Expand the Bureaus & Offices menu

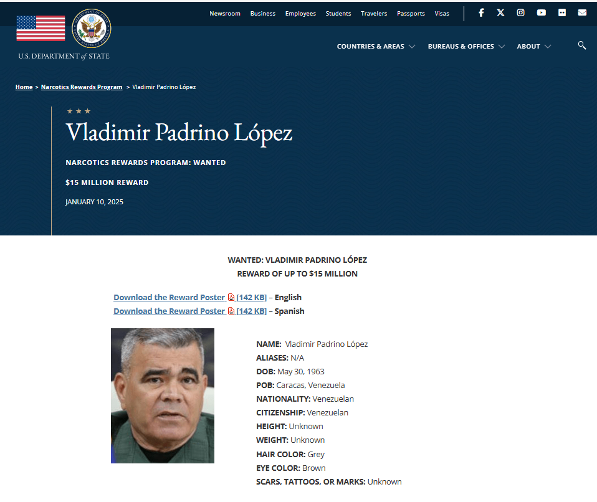(x=466, y=47)
